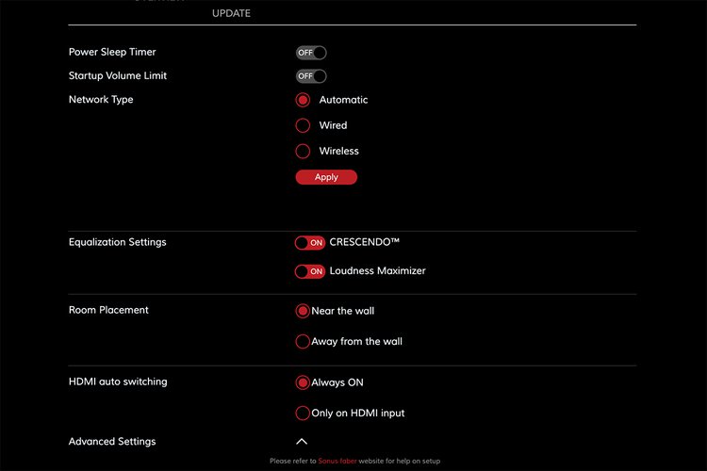The height and width of the screenshot is (471, 707).
Task: Click the Advanced Settings label
Action: [x=112, y=442]
